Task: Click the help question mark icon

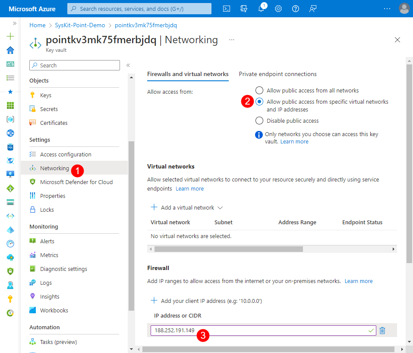Action: tap(296, 9)
